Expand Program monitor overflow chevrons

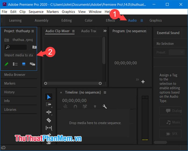click(138, 79)
